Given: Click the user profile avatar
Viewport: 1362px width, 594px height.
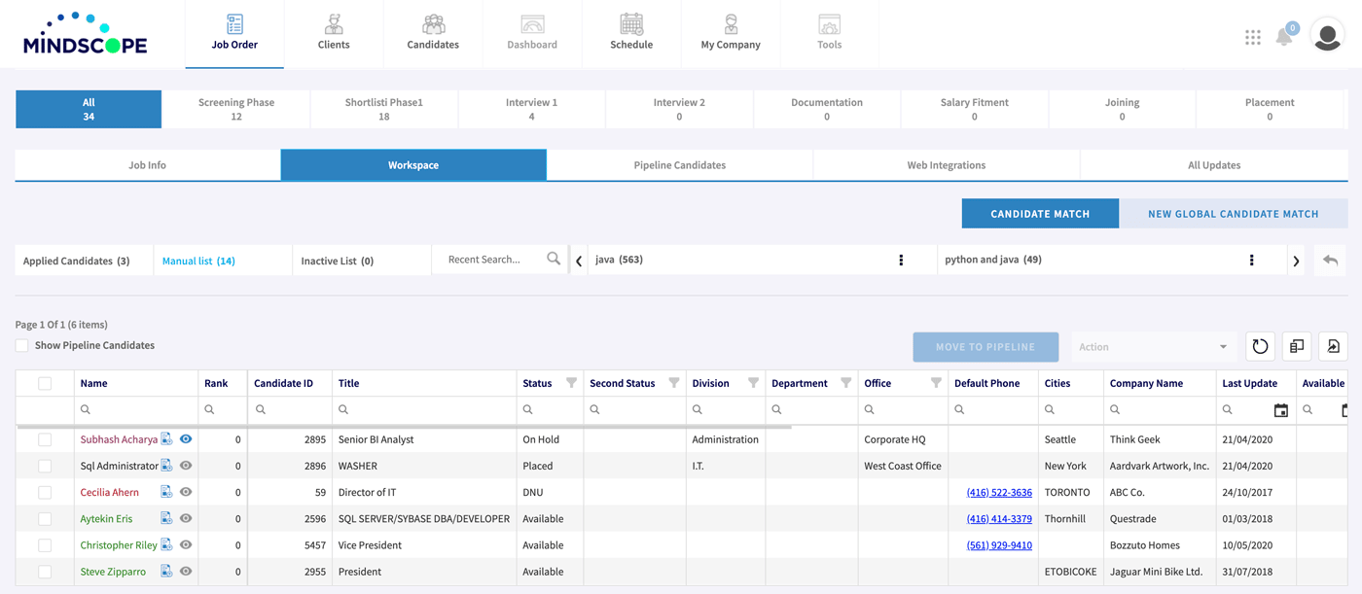Looking at the screenshot, I should (x=1327, y=36).
